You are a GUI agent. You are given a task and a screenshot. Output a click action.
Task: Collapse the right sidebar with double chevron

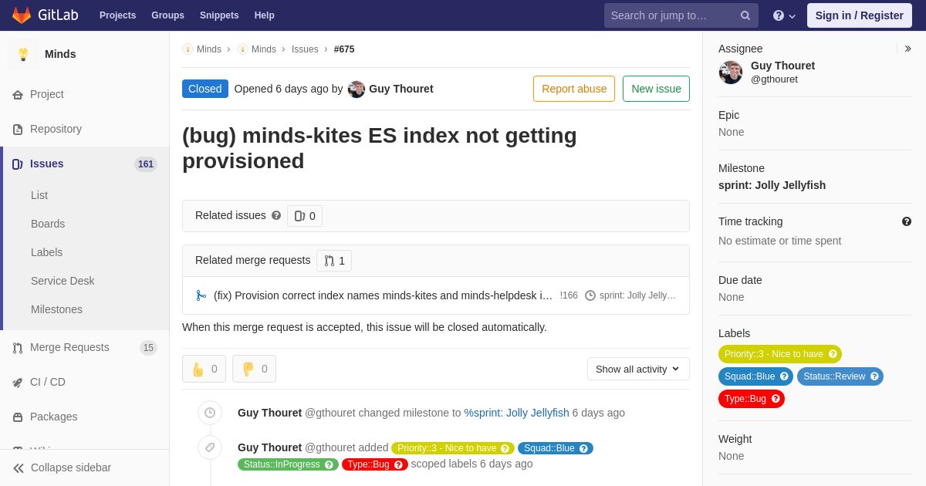pos(907,49)
